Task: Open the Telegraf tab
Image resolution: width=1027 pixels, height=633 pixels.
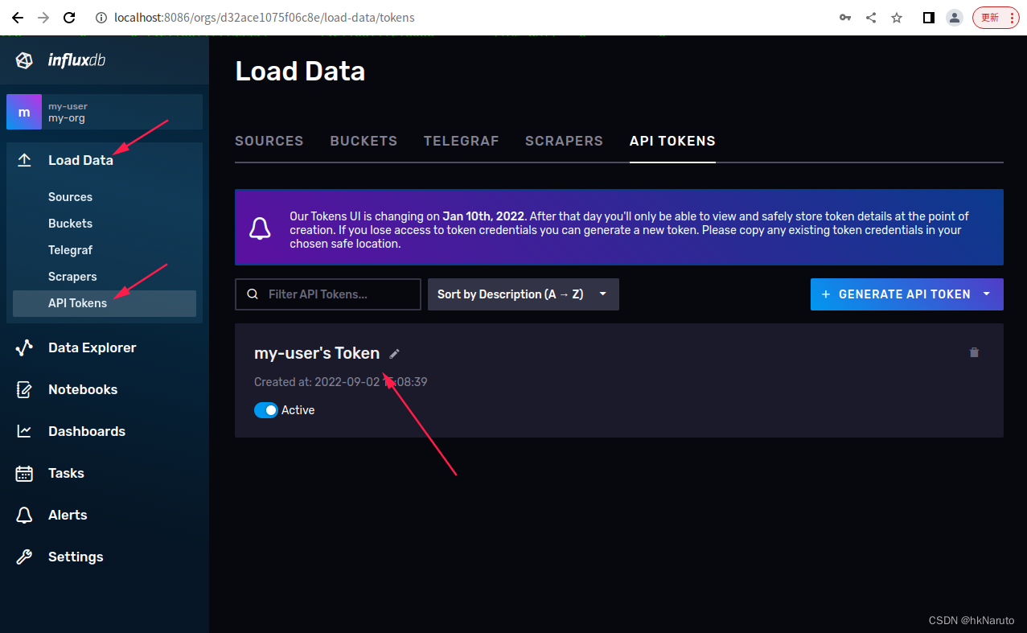Action: point(461,141)
